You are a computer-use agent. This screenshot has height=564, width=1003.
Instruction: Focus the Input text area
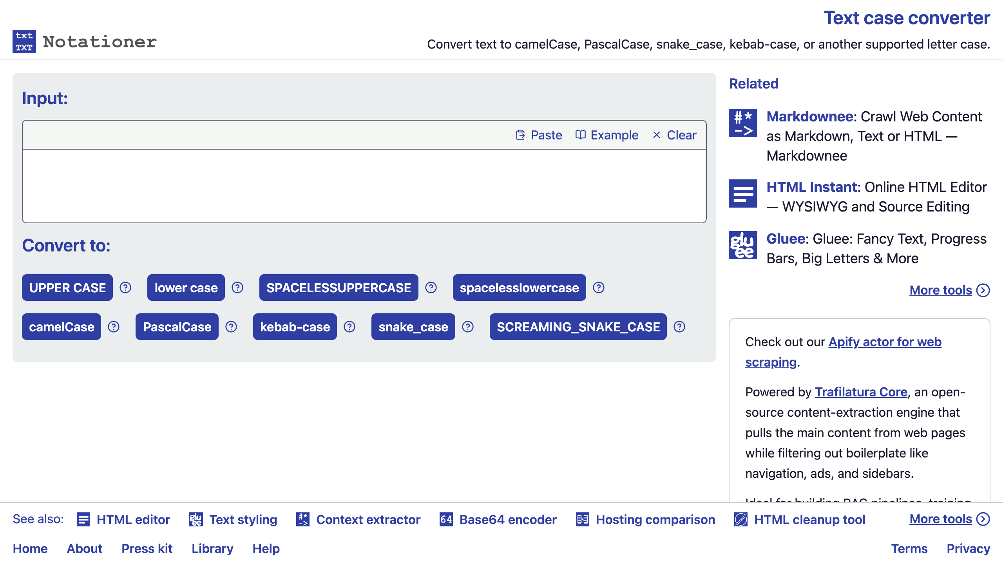click(x=364, y=186)
